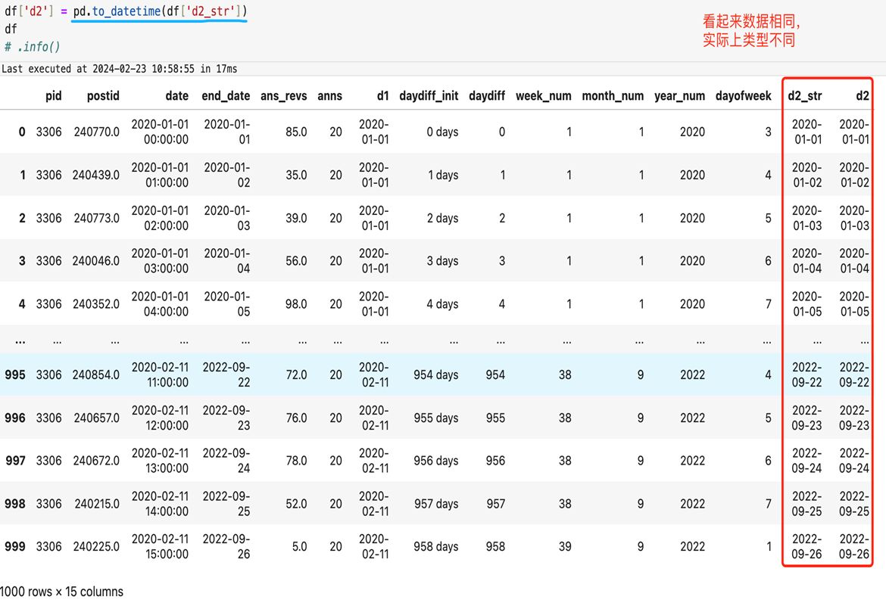Select row index 997
Viewport: 886px width, 606px height.
point(15,461)
